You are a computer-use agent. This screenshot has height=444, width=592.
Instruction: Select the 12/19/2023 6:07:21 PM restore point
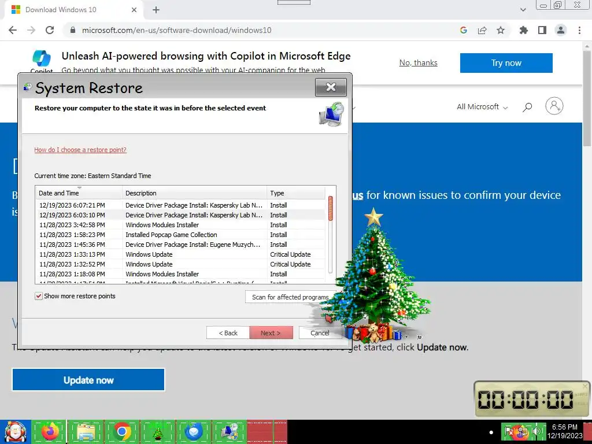tap(180, 205)
